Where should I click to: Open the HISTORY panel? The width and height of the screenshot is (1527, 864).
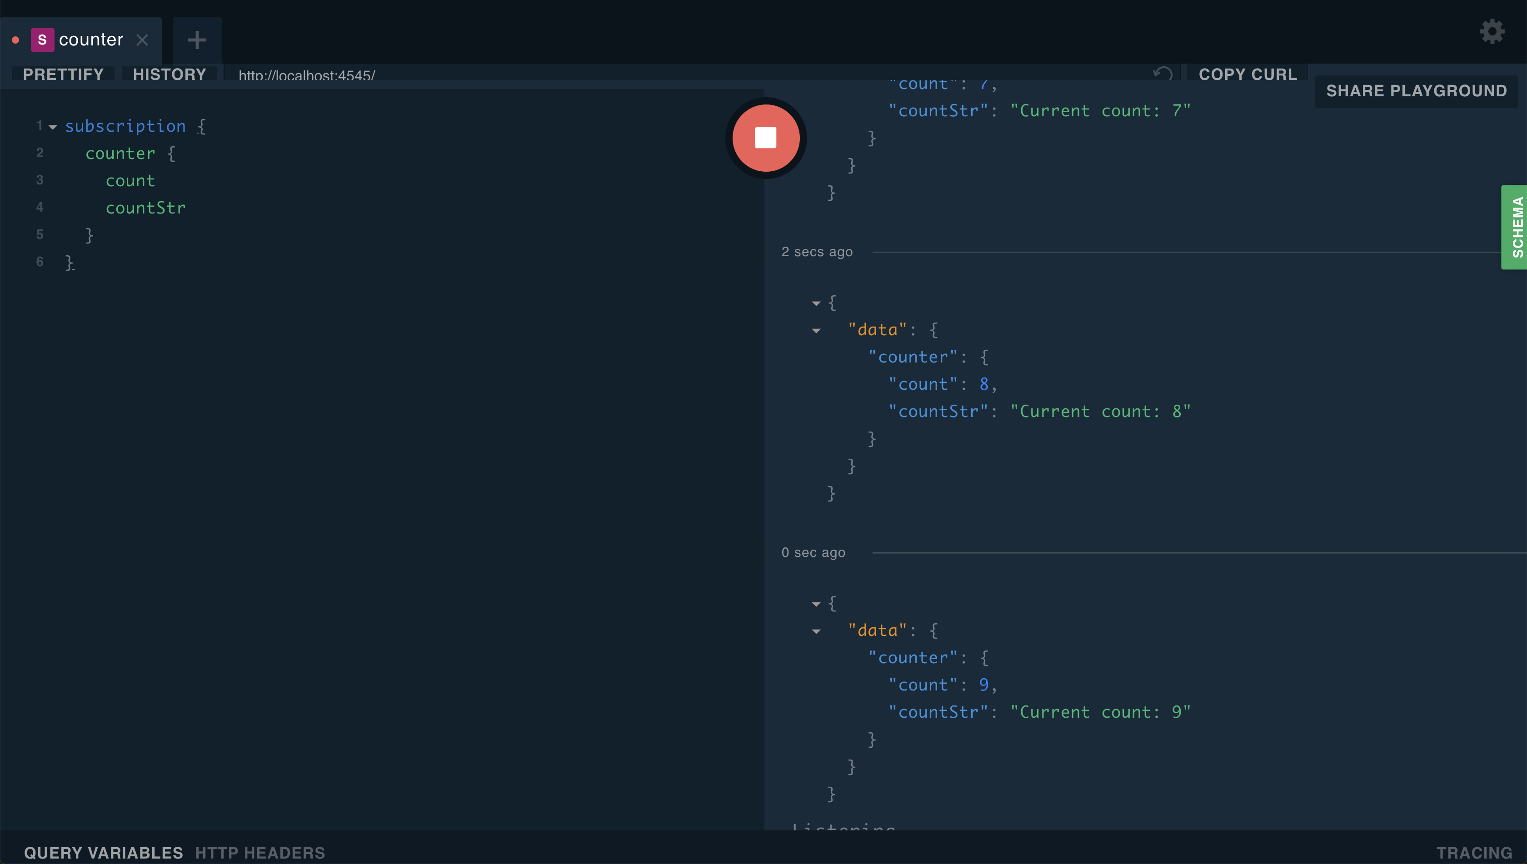point(169,74)
